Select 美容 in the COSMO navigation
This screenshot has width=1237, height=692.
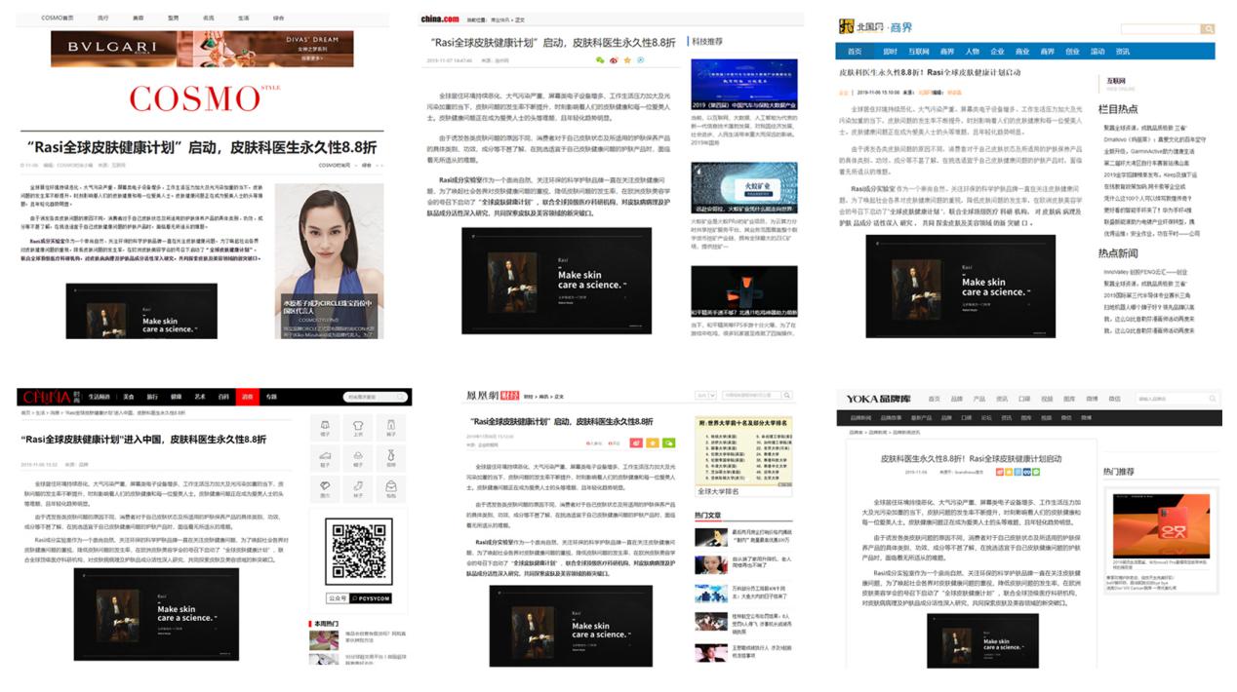(x=138, y=18)
